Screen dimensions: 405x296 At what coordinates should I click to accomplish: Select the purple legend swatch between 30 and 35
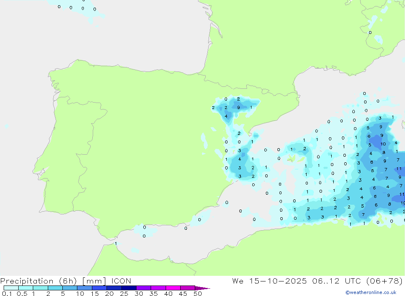(144, 288)
